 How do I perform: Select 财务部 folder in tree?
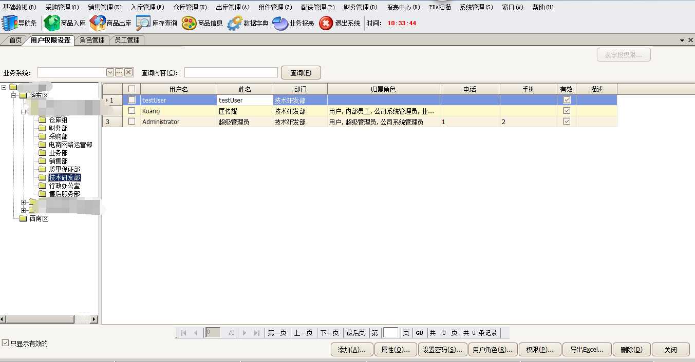tap(58, 128)
